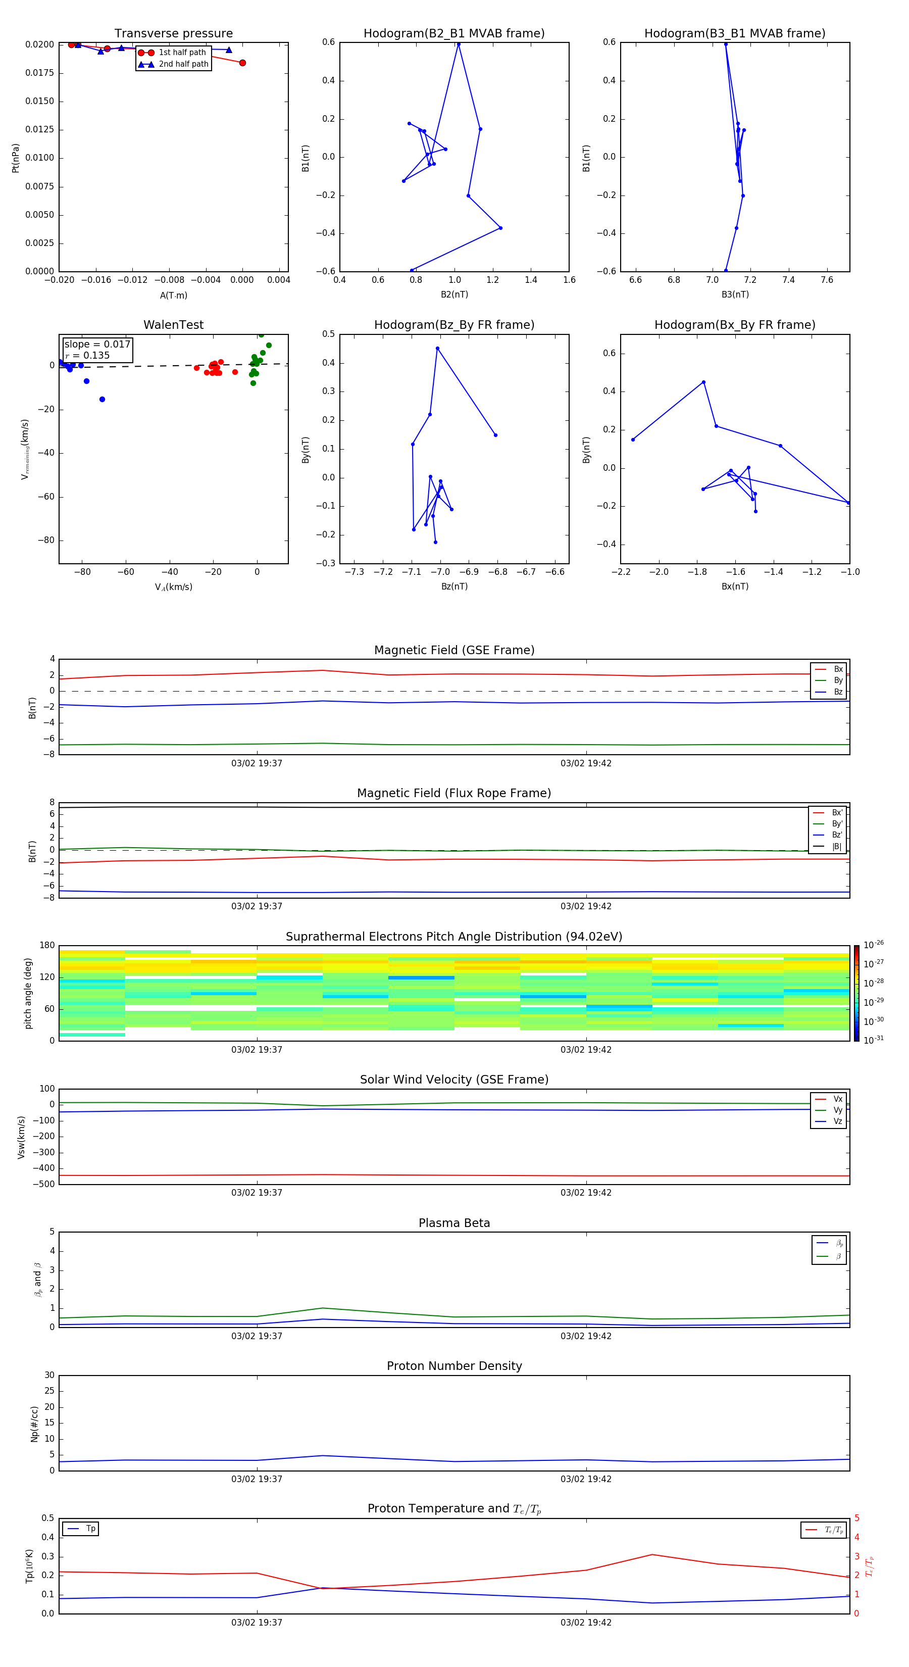
Task: Click 'Proton Temperature and Te/Tp' title
Action: pos(454,1509)
